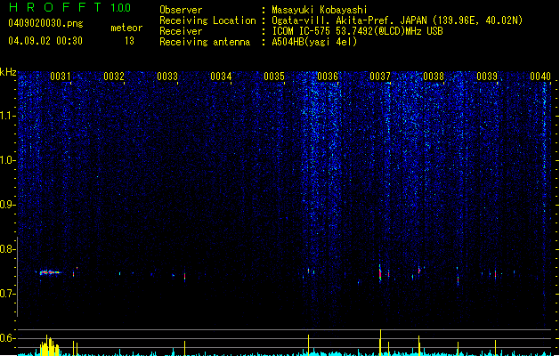Click the long meteor echo after 0031

[51, 272]
